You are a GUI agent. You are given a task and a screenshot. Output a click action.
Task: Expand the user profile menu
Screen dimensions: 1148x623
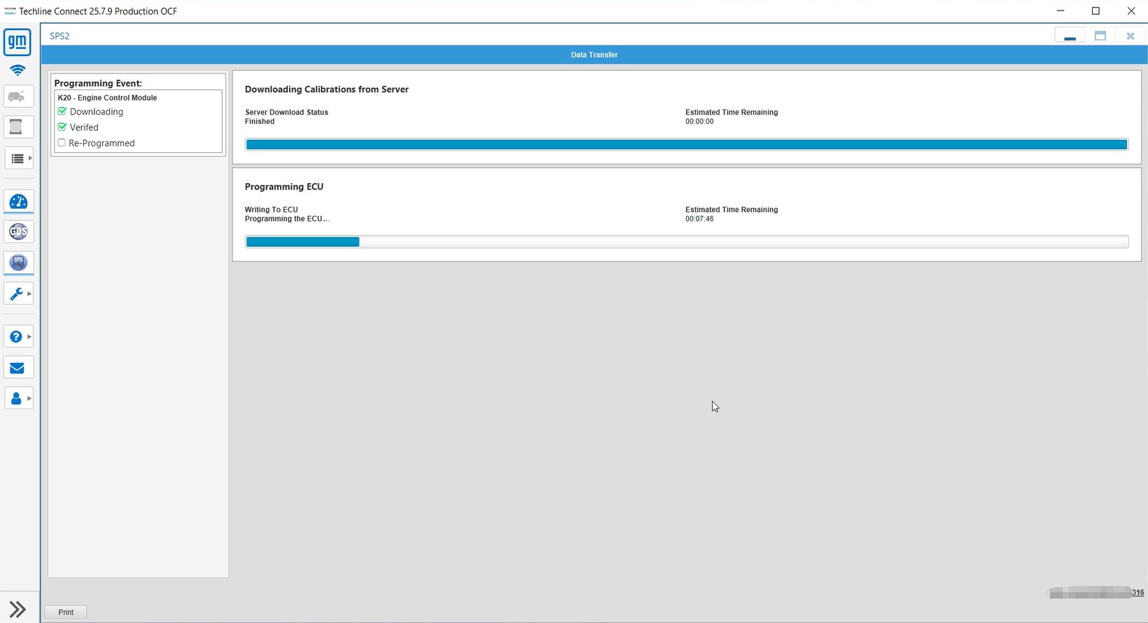click(x=19, y=399)
